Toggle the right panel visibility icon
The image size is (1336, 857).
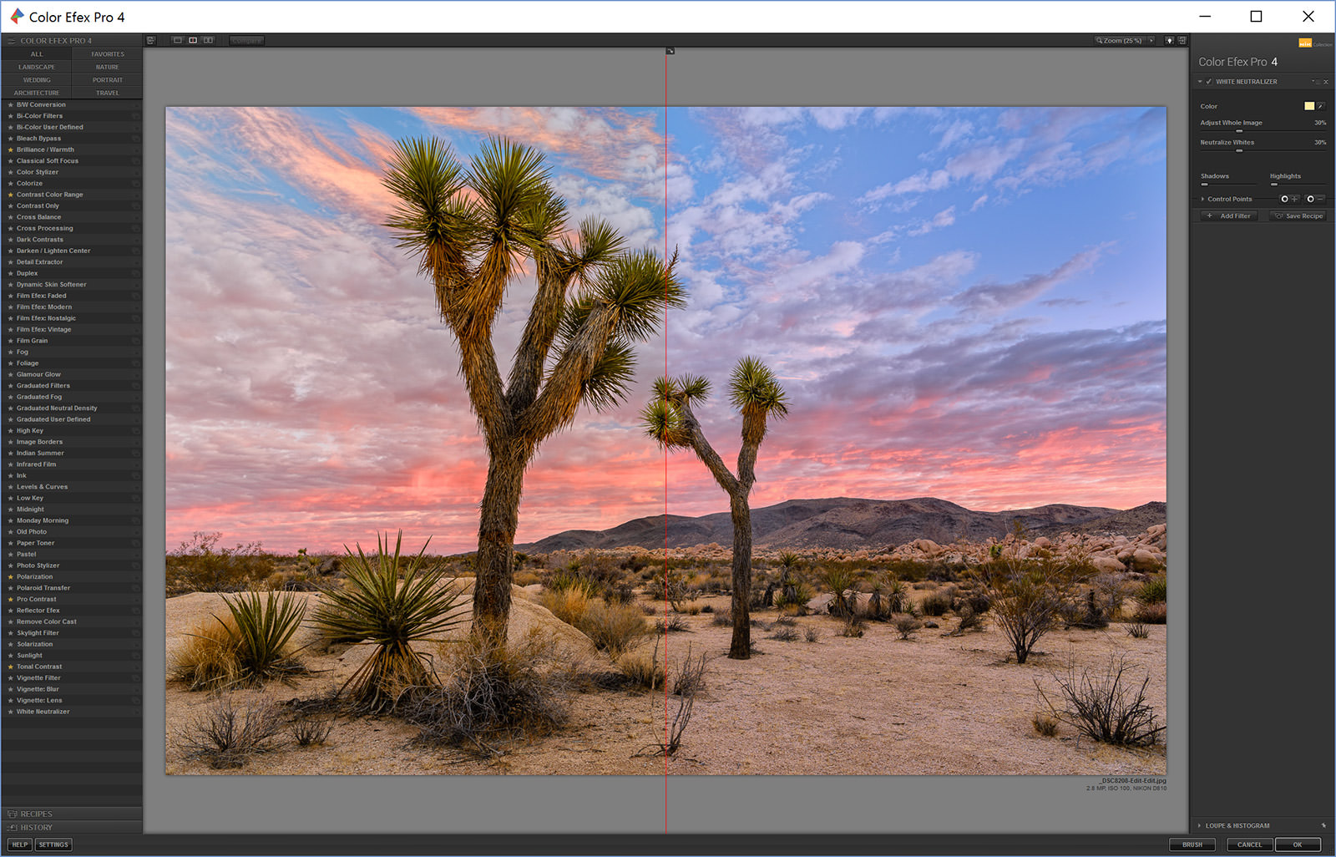pyautogui.click(x=1182, y=40)
